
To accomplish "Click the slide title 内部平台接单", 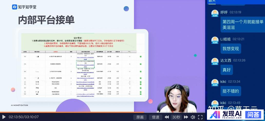I will click(x=46, y=20).
